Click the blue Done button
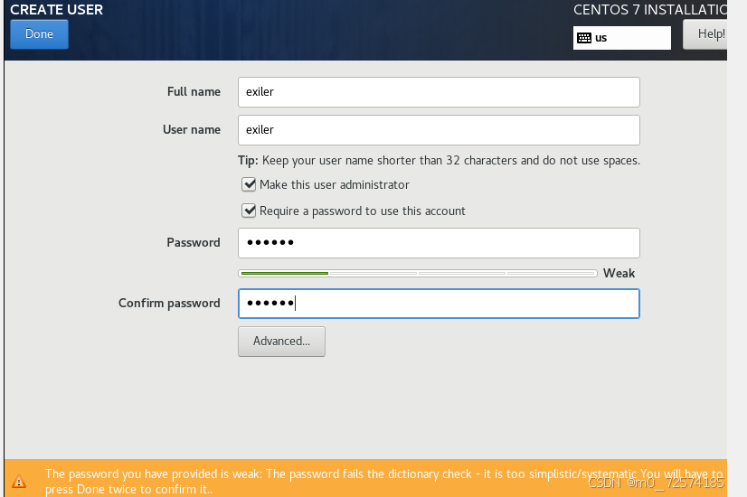This screenshot has width=747, height=497. coord(39,34)
